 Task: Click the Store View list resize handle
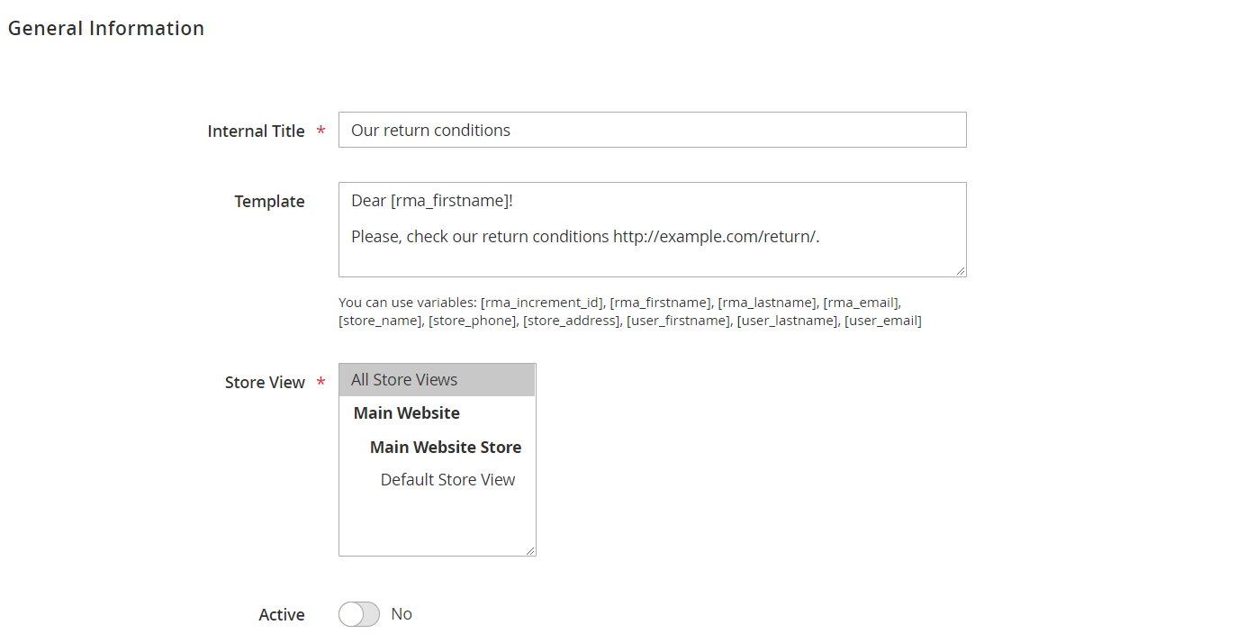pos(530,550)
